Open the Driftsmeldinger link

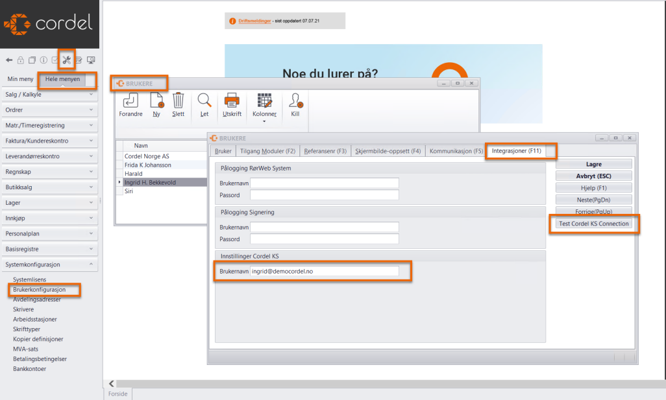pos(255,21)
